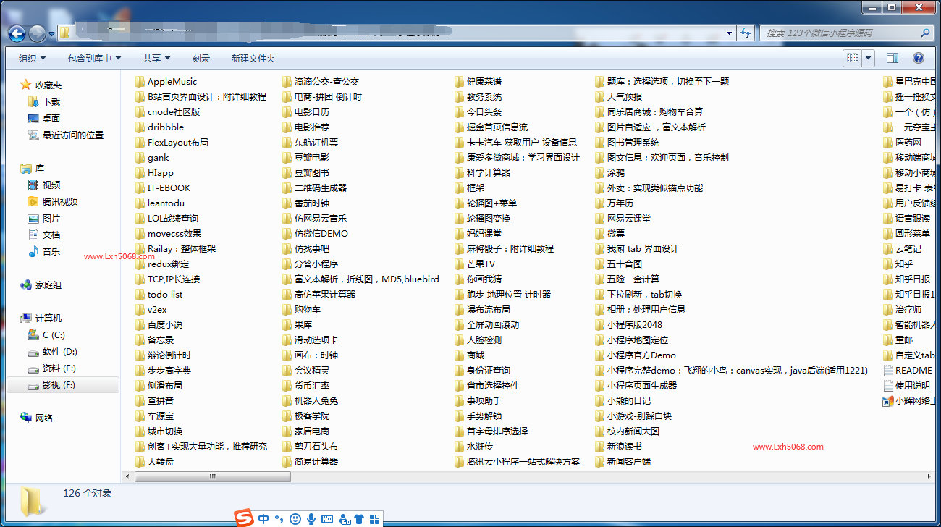Select drive 资料 (E:)

click(x=59, y=368)
